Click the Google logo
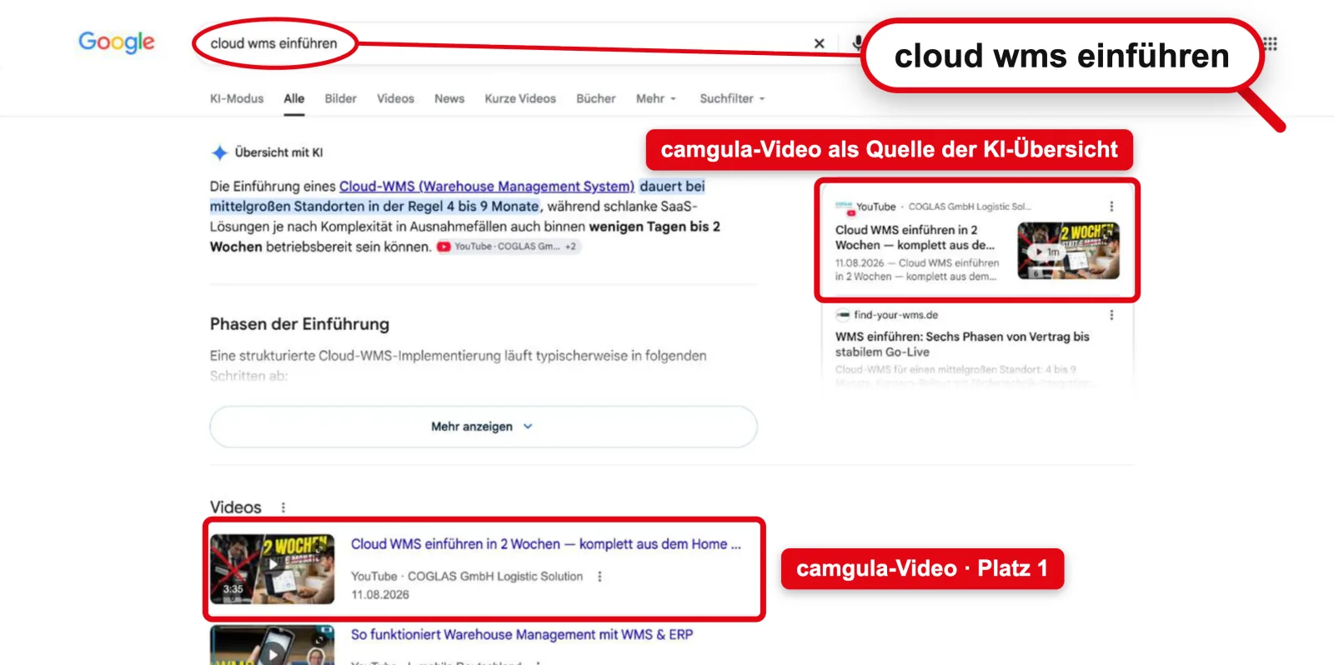This screenshot has width=1334, height=665. (x=117, y=42)
